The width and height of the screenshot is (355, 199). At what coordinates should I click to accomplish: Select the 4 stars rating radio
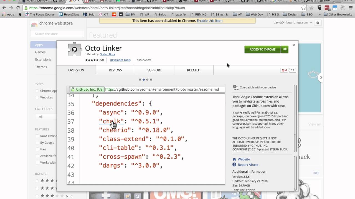coord(37,188)
